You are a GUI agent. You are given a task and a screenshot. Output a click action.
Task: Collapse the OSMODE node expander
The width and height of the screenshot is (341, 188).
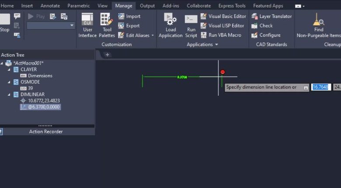click(9, 82)
